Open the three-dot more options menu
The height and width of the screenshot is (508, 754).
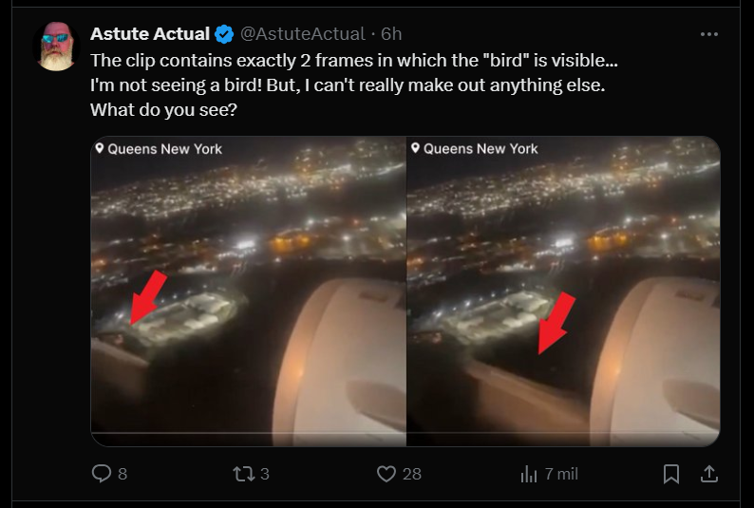click(709, 34)
